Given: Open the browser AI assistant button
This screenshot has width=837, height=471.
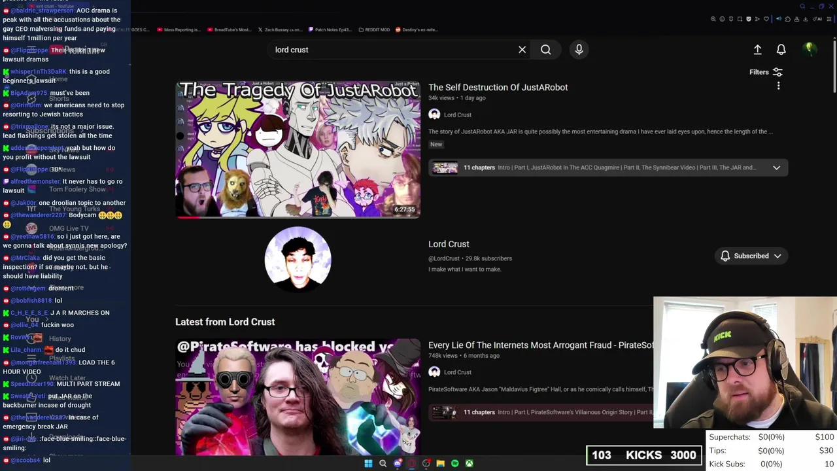Looking at the screenshot, I should [817, 19].
